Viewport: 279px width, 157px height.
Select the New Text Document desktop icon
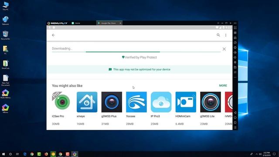tap(5, 80)
